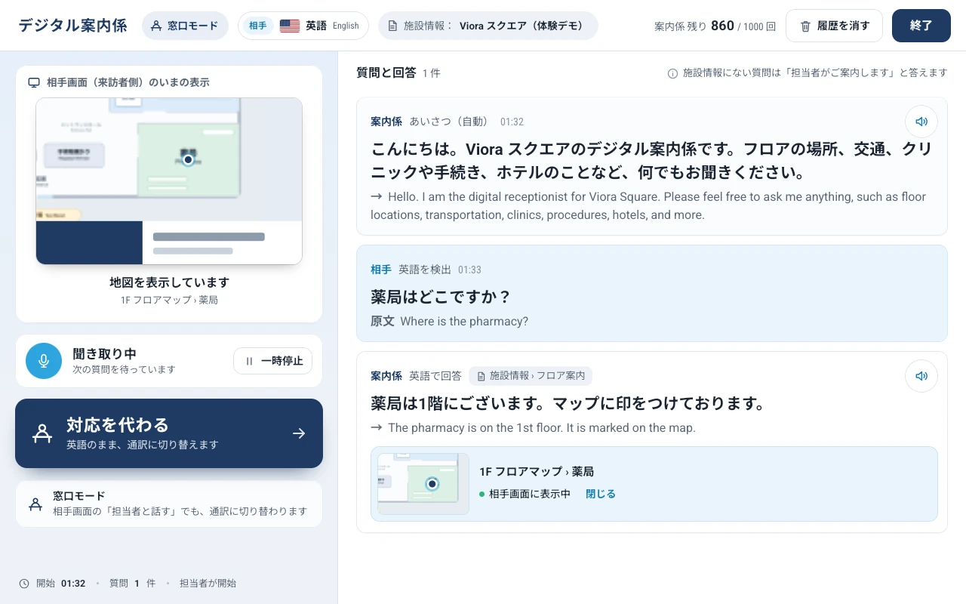Screen dimensions: 966x604
Task: Click the 聞き取り中 status label
Action: (104, 353)
